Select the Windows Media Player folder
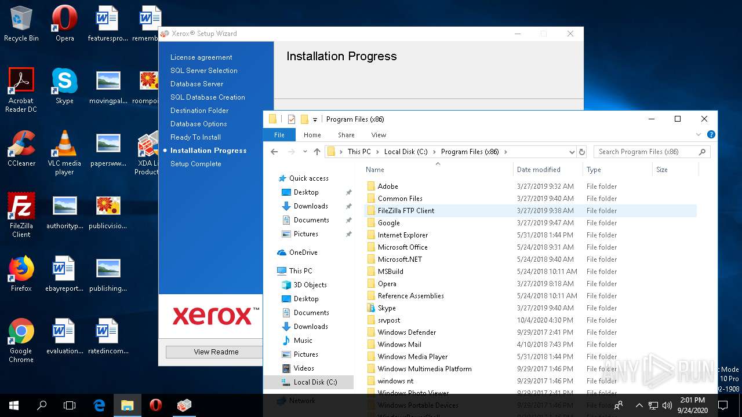The image size is (742, 417). [x=413, y=357]
